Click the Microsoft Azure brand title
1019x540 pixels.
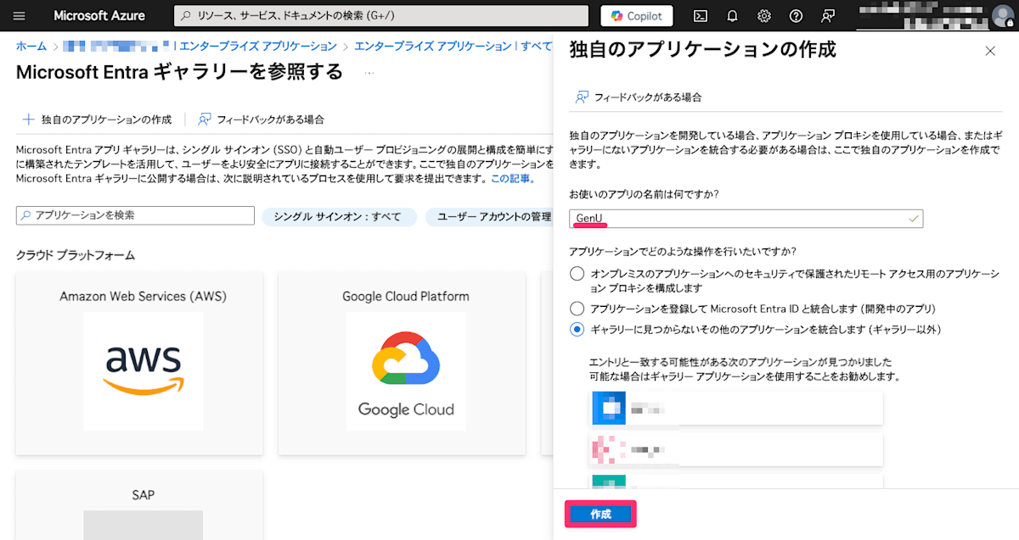click(x=99, y=16)
